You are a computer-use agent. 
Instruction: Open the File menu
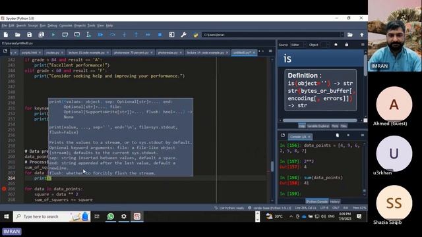click(x=4, y=26)
